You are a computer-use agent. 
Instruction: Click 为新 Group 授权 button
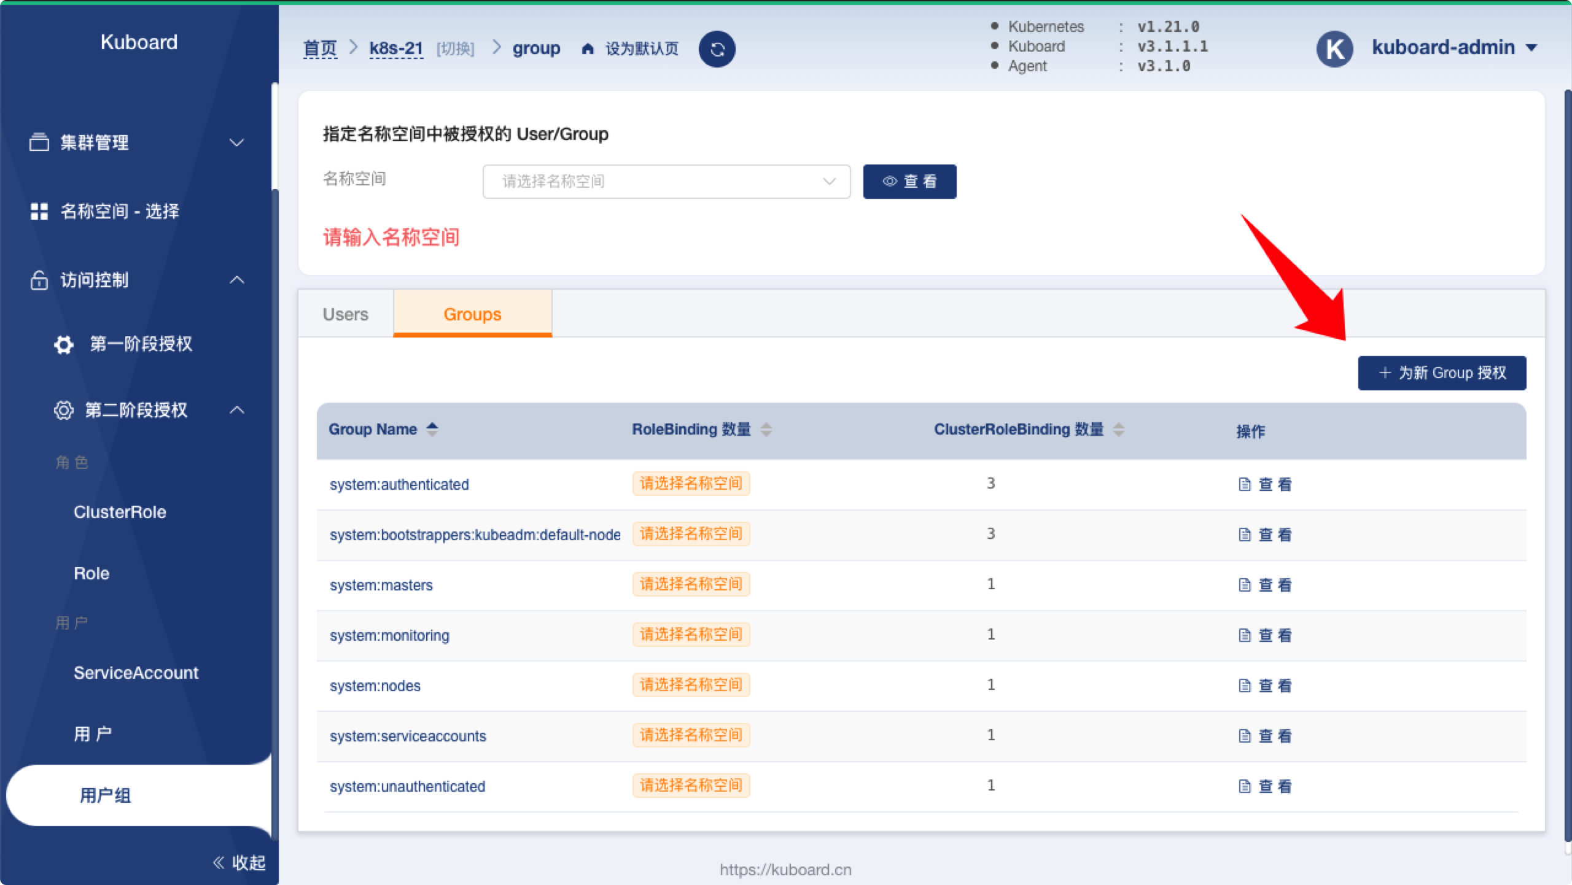tap(1442, 373)
